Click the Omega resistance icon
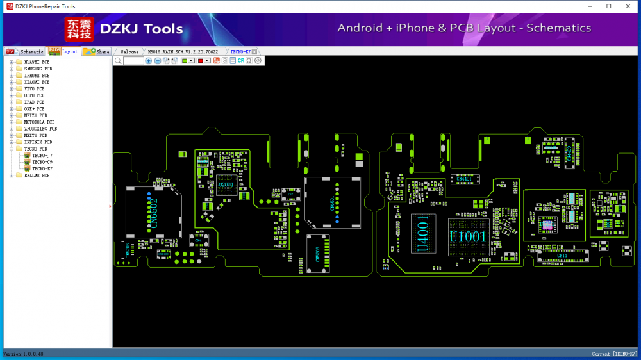The image size is (641, 360). [x=249, y=61]
